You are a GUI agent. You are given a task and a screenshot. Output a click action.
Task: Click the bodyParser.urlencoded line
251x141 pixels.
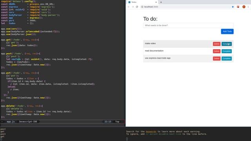pos(30,31)
